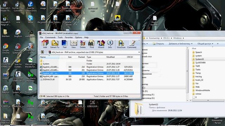Click the Info toolbar icon

(110, 44)
